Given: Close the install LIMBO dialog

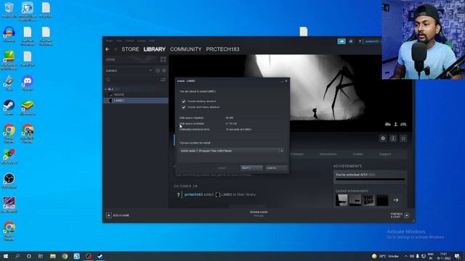Looking at the screenshot, I should [x=286, y=80].
